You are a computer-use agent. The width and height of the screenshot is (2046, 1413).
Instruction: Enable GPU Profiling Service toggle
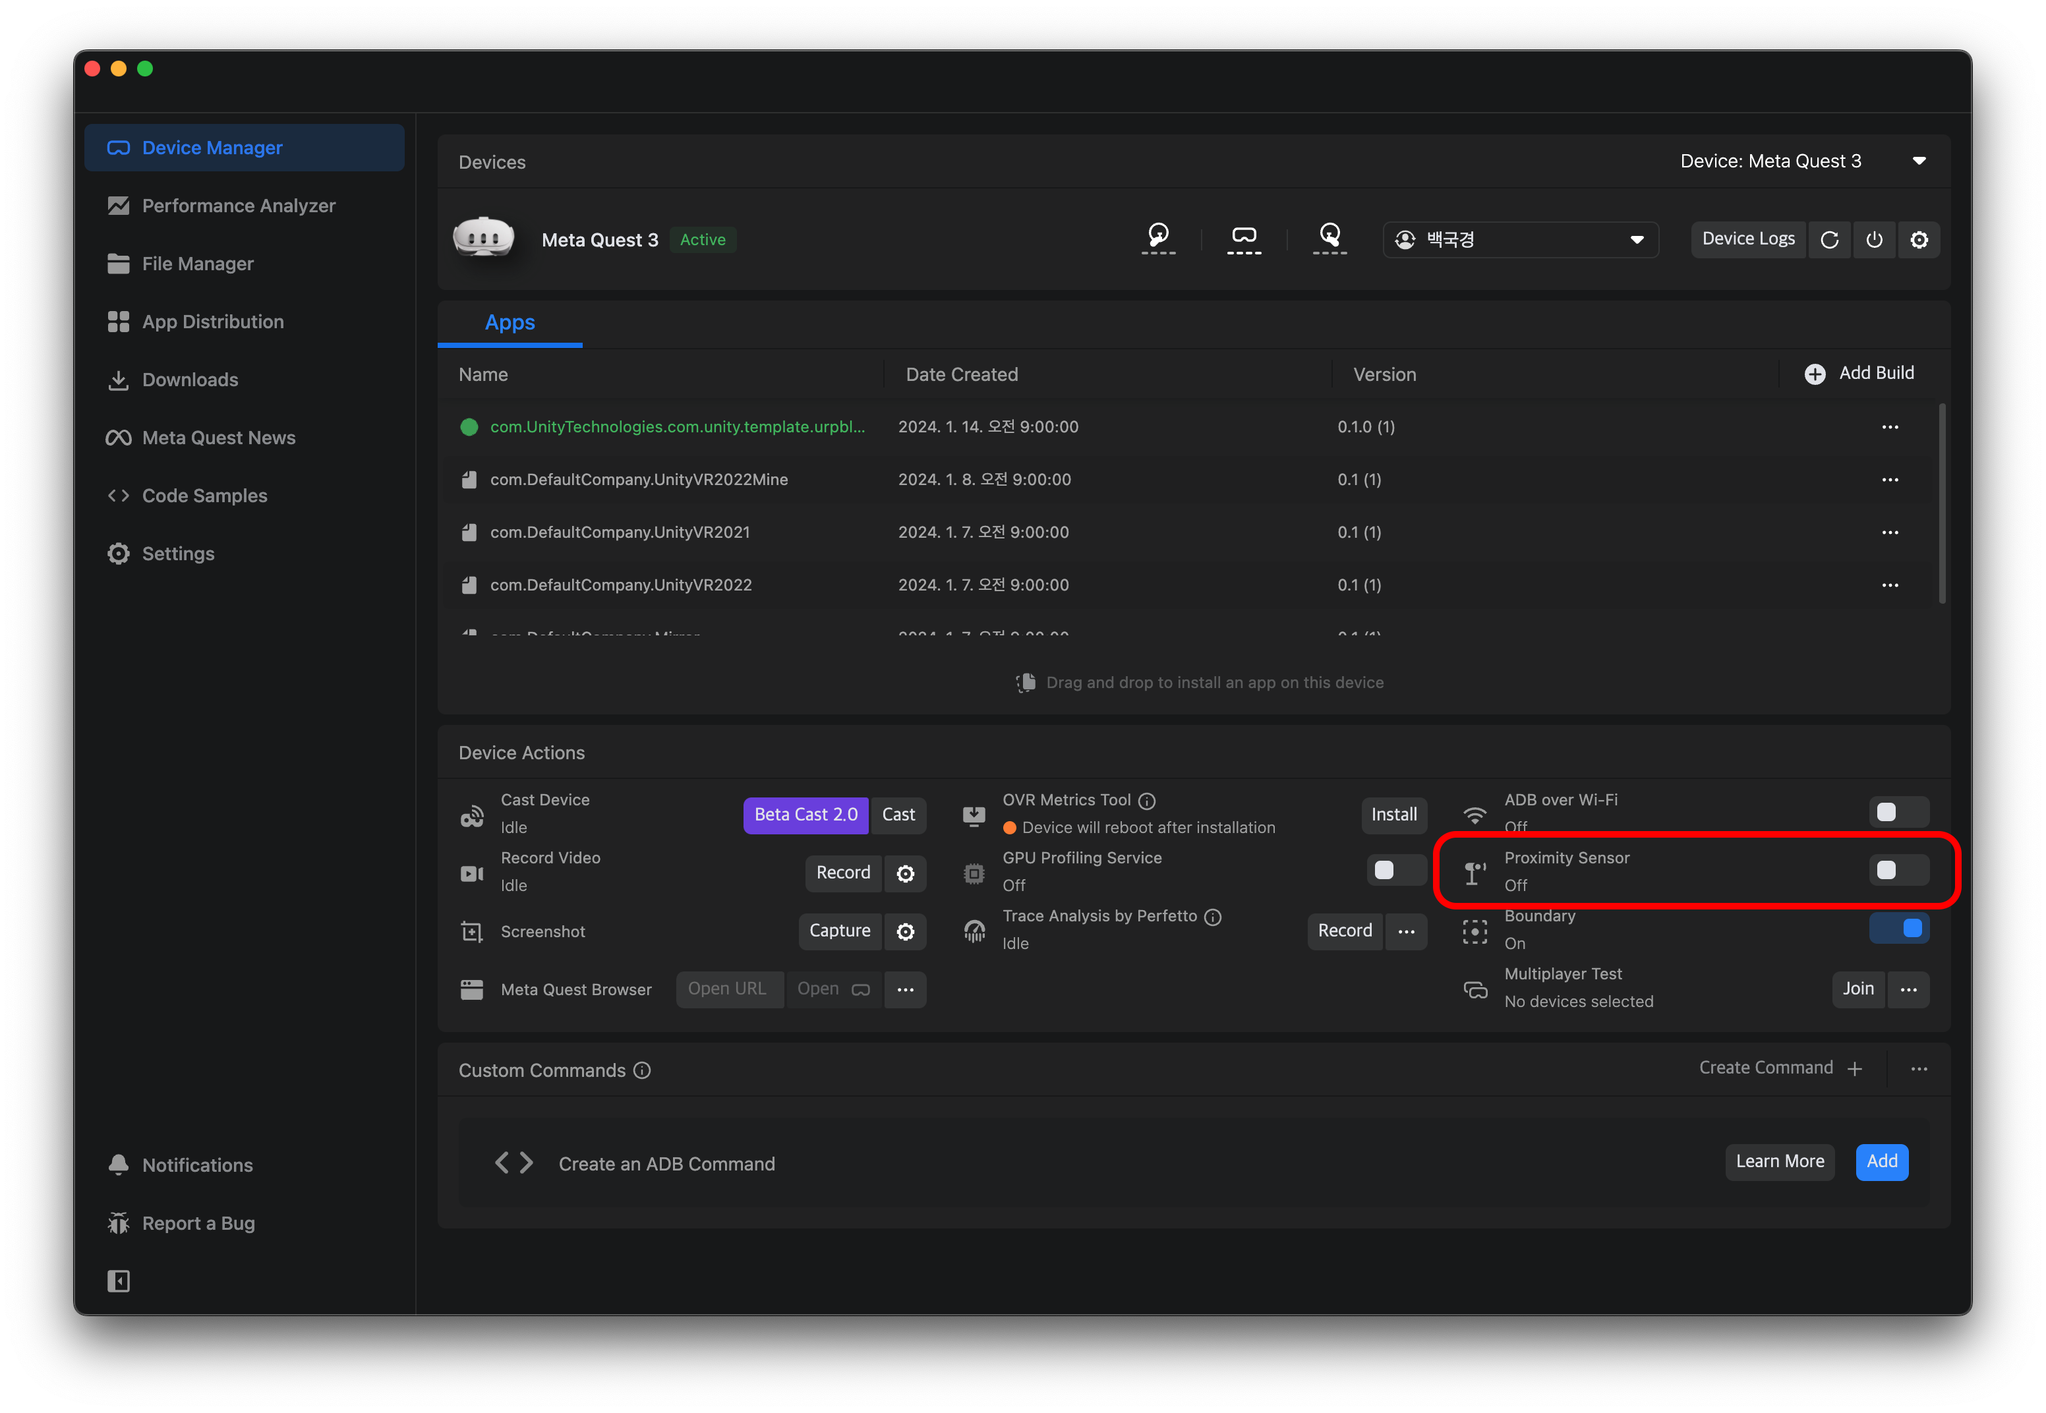coord(1395,871)
